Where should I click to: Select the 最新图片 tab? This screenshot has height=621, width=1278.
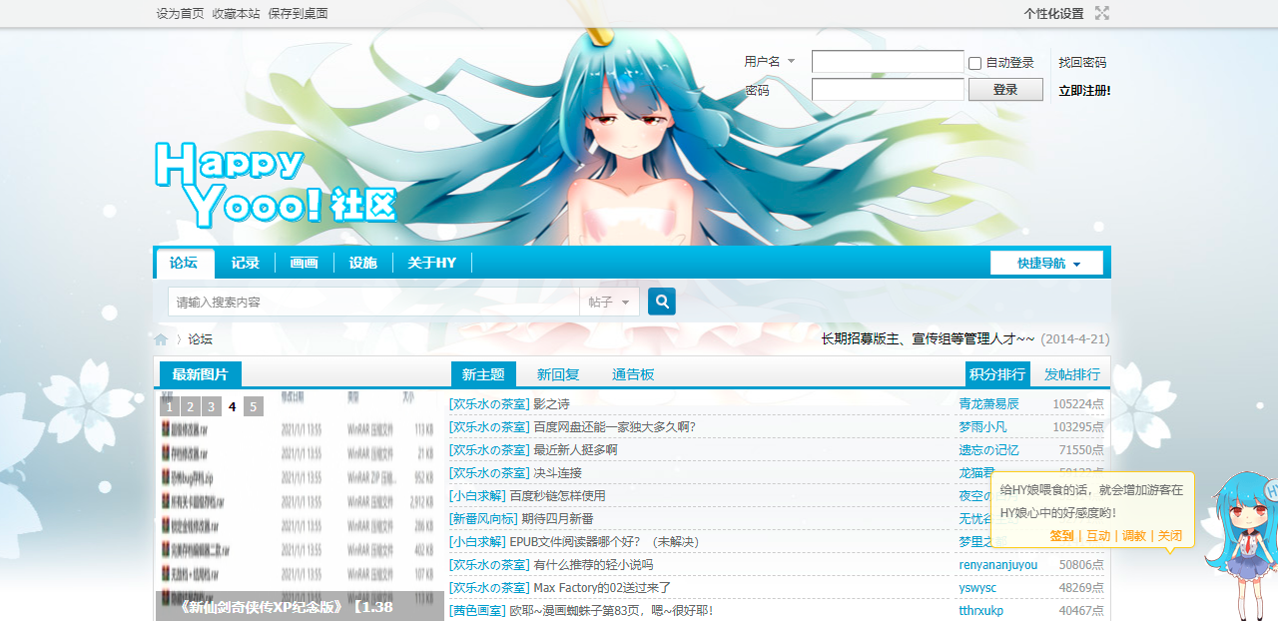201,374
